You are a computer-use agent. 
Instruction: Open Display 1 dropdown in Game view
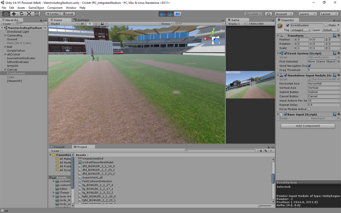[x=237, y=24]
